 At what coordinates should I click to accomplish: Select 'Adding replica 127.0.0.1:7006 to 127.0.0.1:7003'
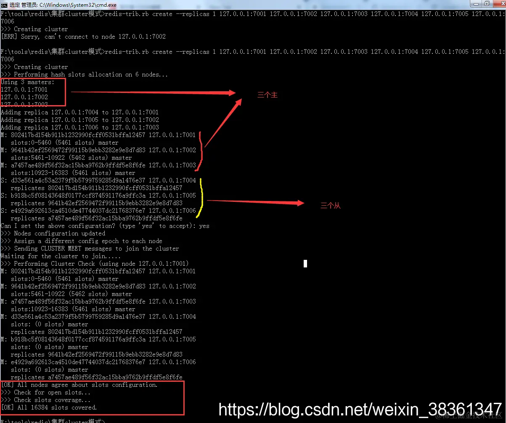coord(80,127)
